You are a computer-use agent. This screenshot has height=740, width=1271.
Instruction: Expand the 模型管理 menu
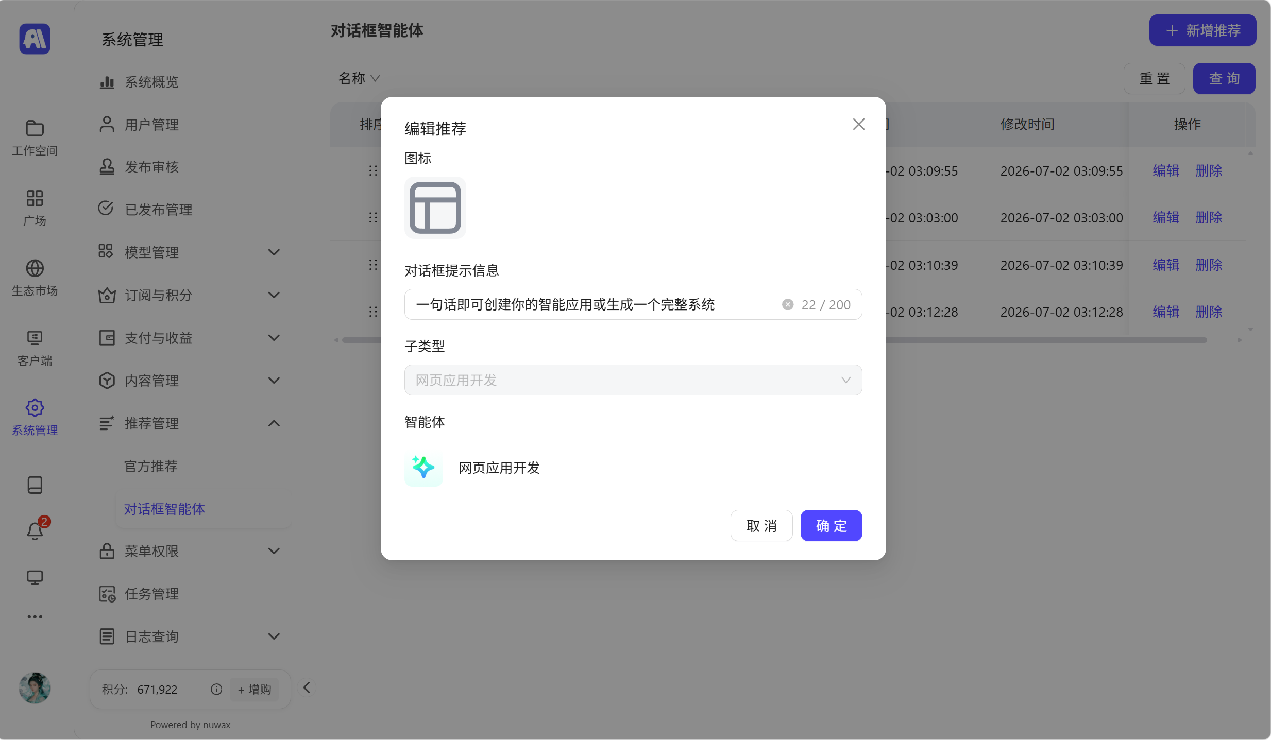click(190, 252)
